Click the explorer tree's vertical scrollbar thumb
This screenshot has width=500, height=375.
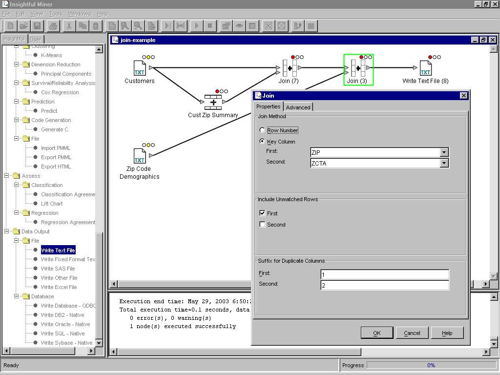[x=99, y=285]
